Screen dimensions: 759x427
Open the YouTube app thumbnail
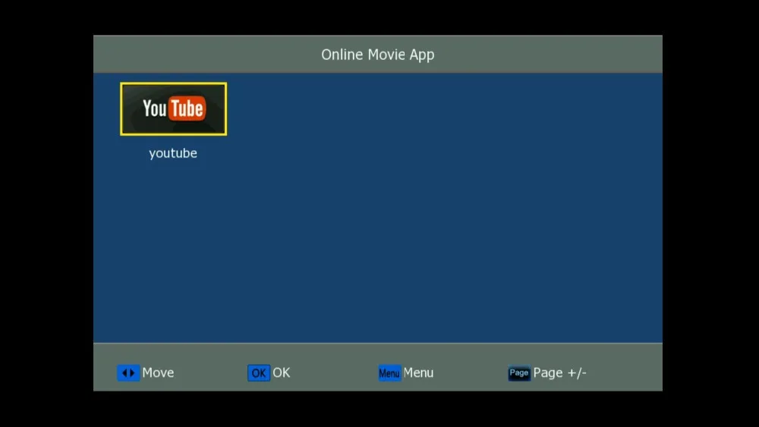[173, 108]
